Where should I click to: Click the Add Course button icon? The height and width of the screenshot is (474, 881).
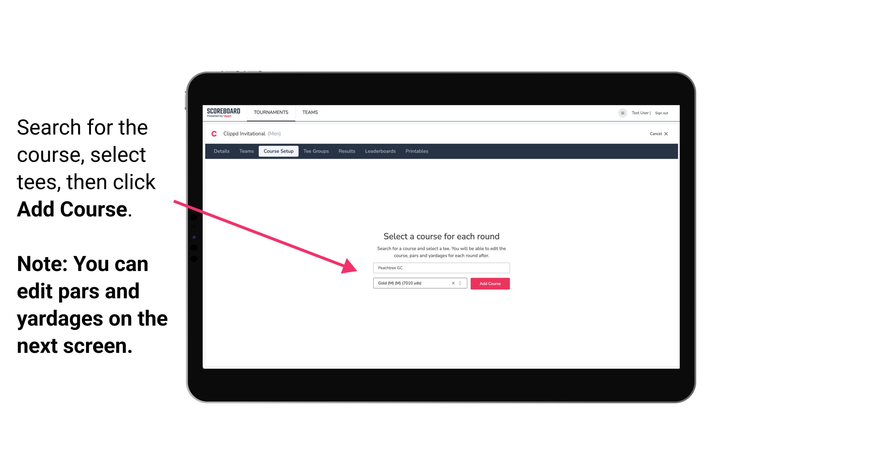[x=489, y=283]
